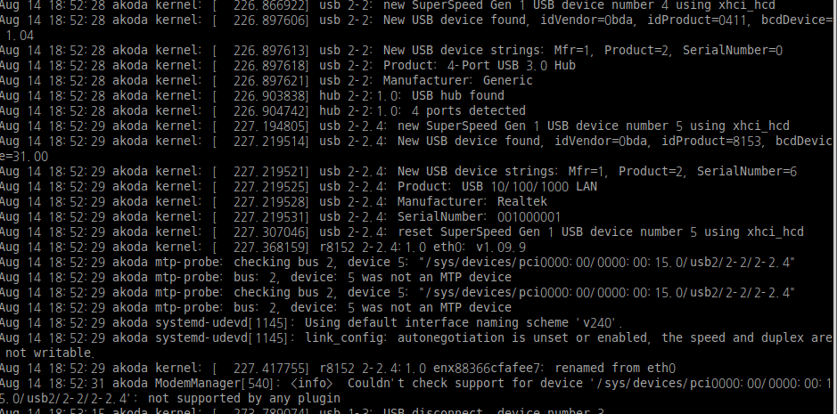Click 'SerialNumber=6' in device strings line

click(747, 171)
